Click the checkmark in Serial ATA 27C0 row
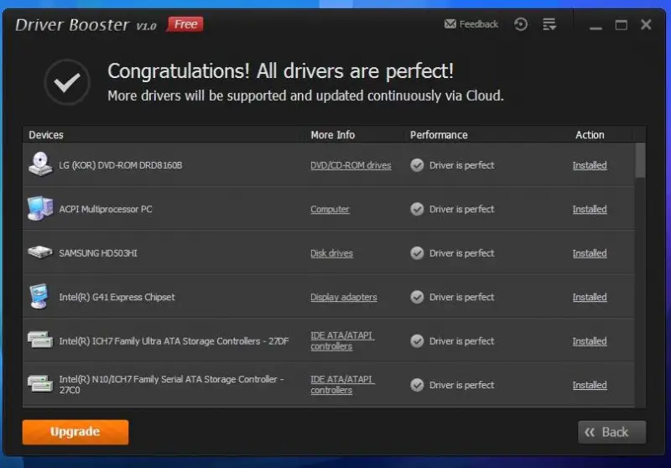The height and width of the screenshot is (468, 671). point(417,385)
